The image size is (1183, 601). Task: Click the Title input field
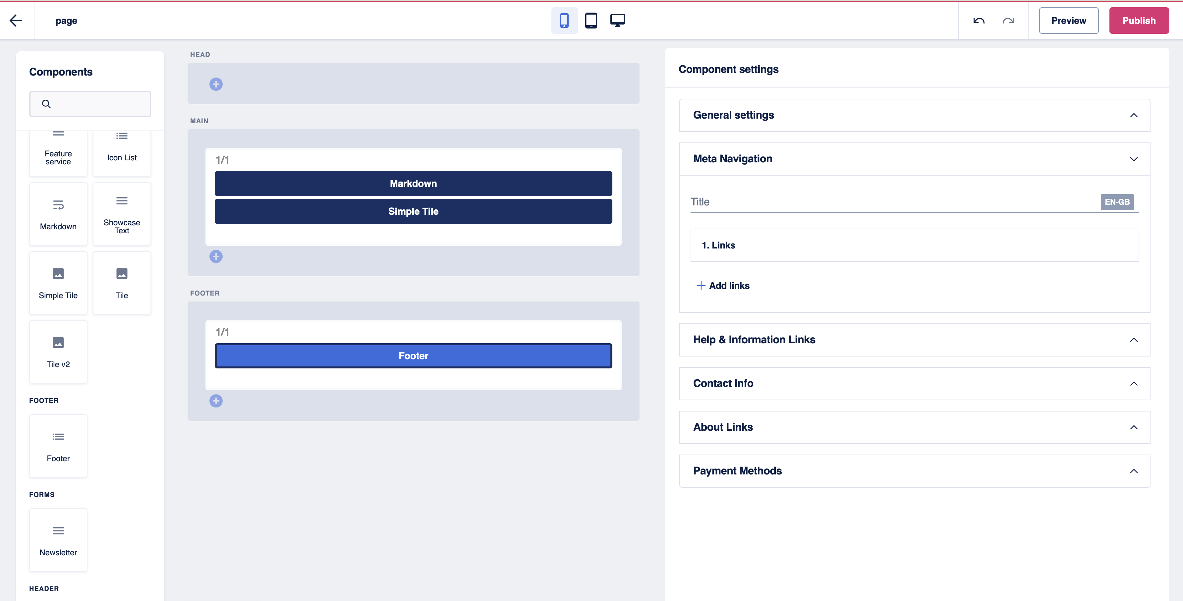coord(873,201)
